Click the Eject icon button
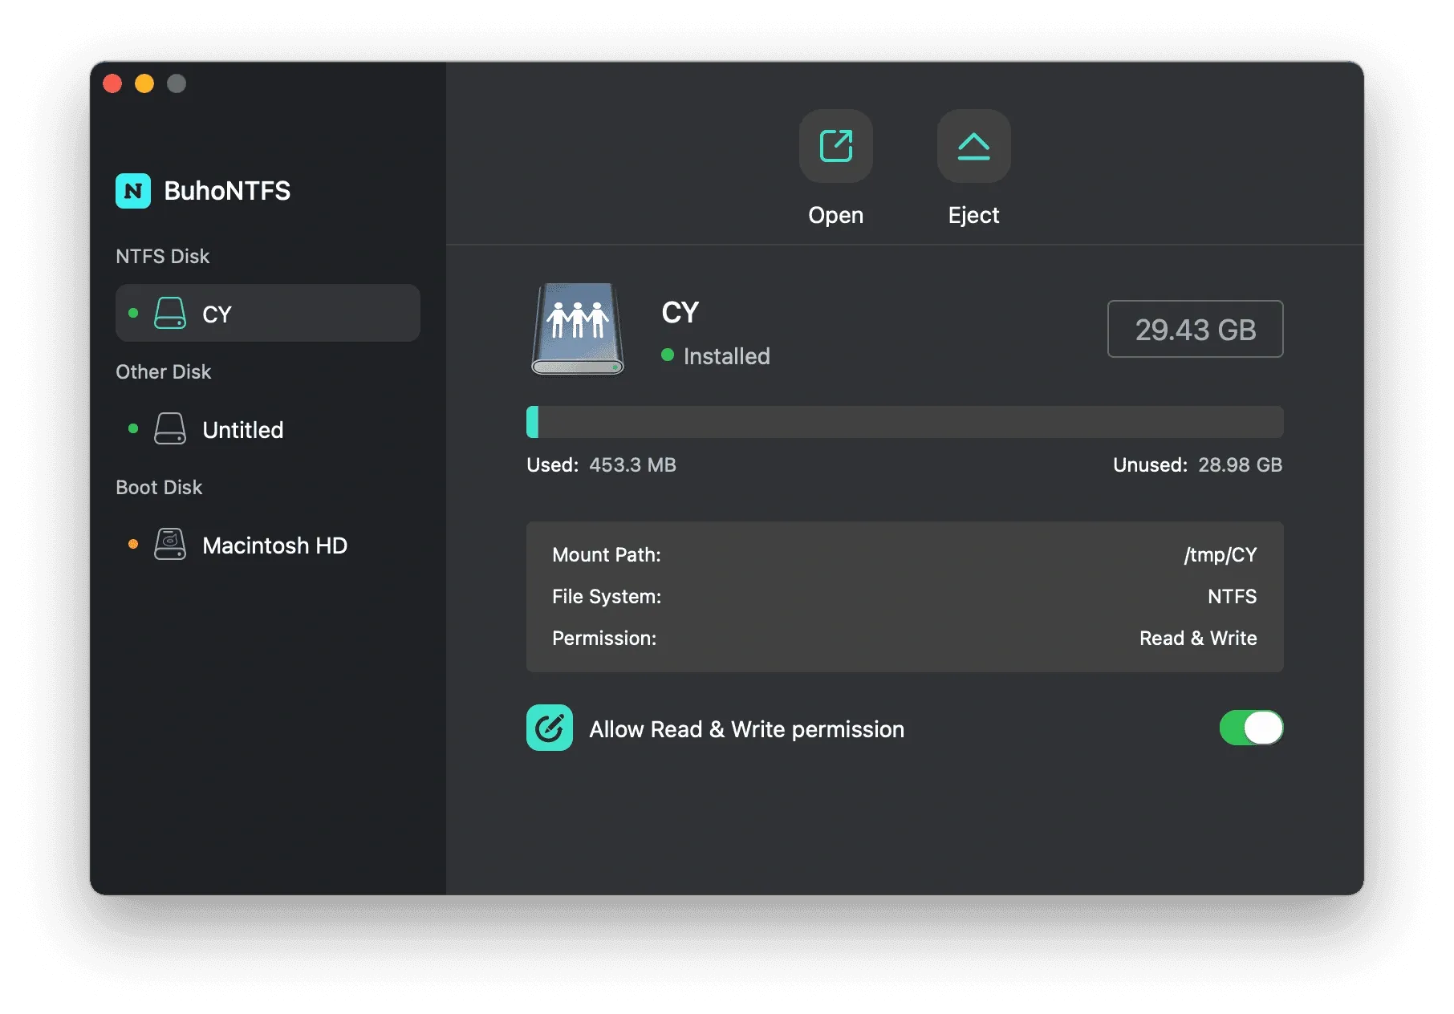Viewport: 1454px width, 1014px height. coord(973,146)
